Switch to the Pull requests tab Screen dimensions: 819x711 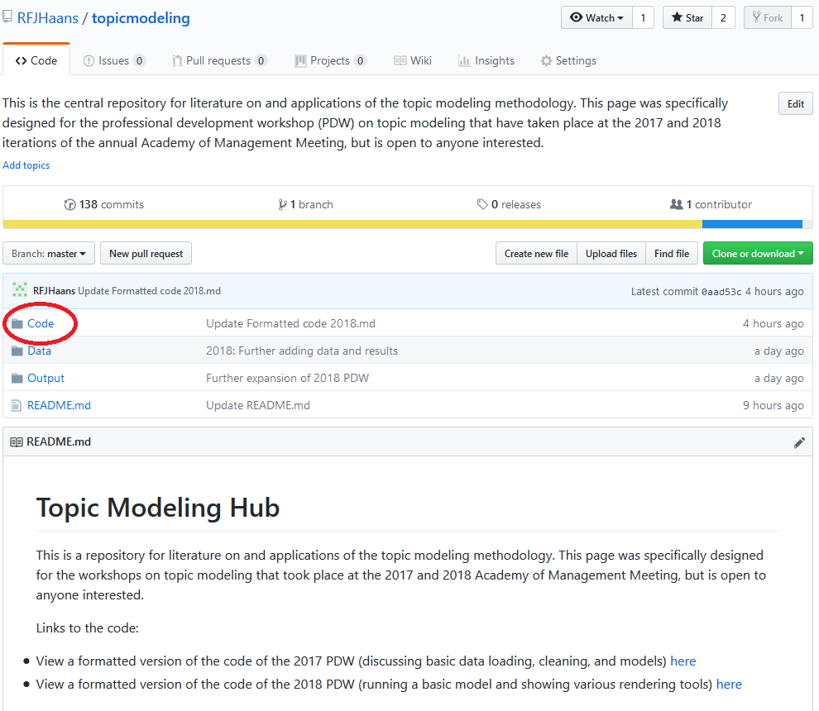219,60
